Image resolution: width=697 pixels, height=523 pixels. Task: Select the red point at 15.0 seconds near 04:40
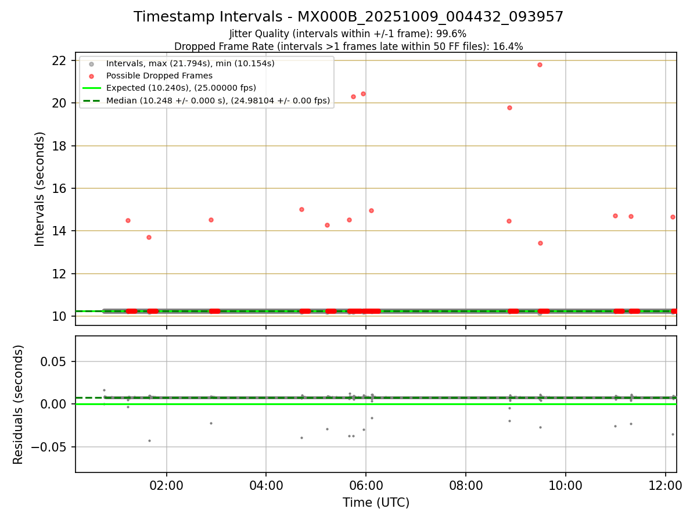coord(301,209)
